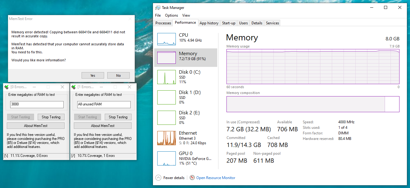This screenshot has height=188, width=410.
Task: Minimize the 0 Errors MemTest window
Action: click(34, 87)
